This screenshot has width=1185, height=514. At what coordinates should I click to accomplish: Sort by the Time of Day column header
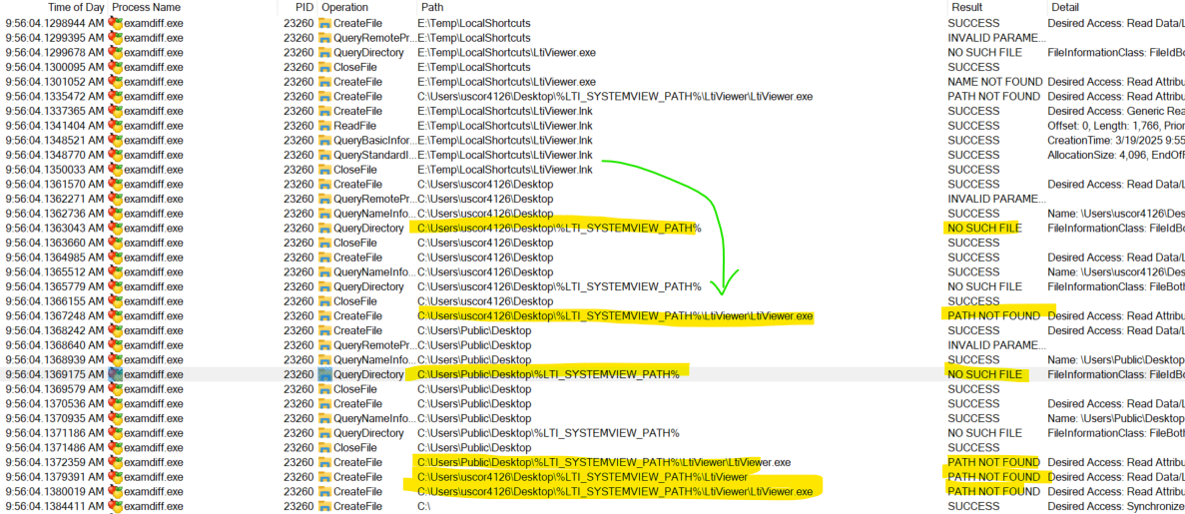pos(76,7)
